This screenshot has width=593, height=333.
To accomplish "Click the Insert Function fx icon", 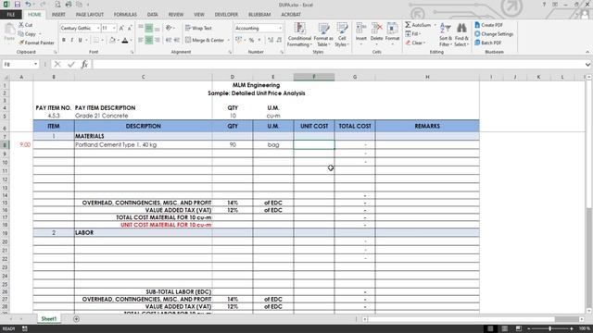I will coord(84,64).
